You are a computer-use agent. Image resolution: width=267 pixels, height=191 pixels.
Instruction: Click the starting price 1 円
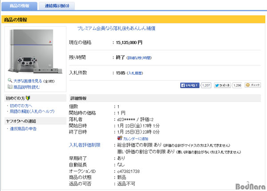click(121, 113)
